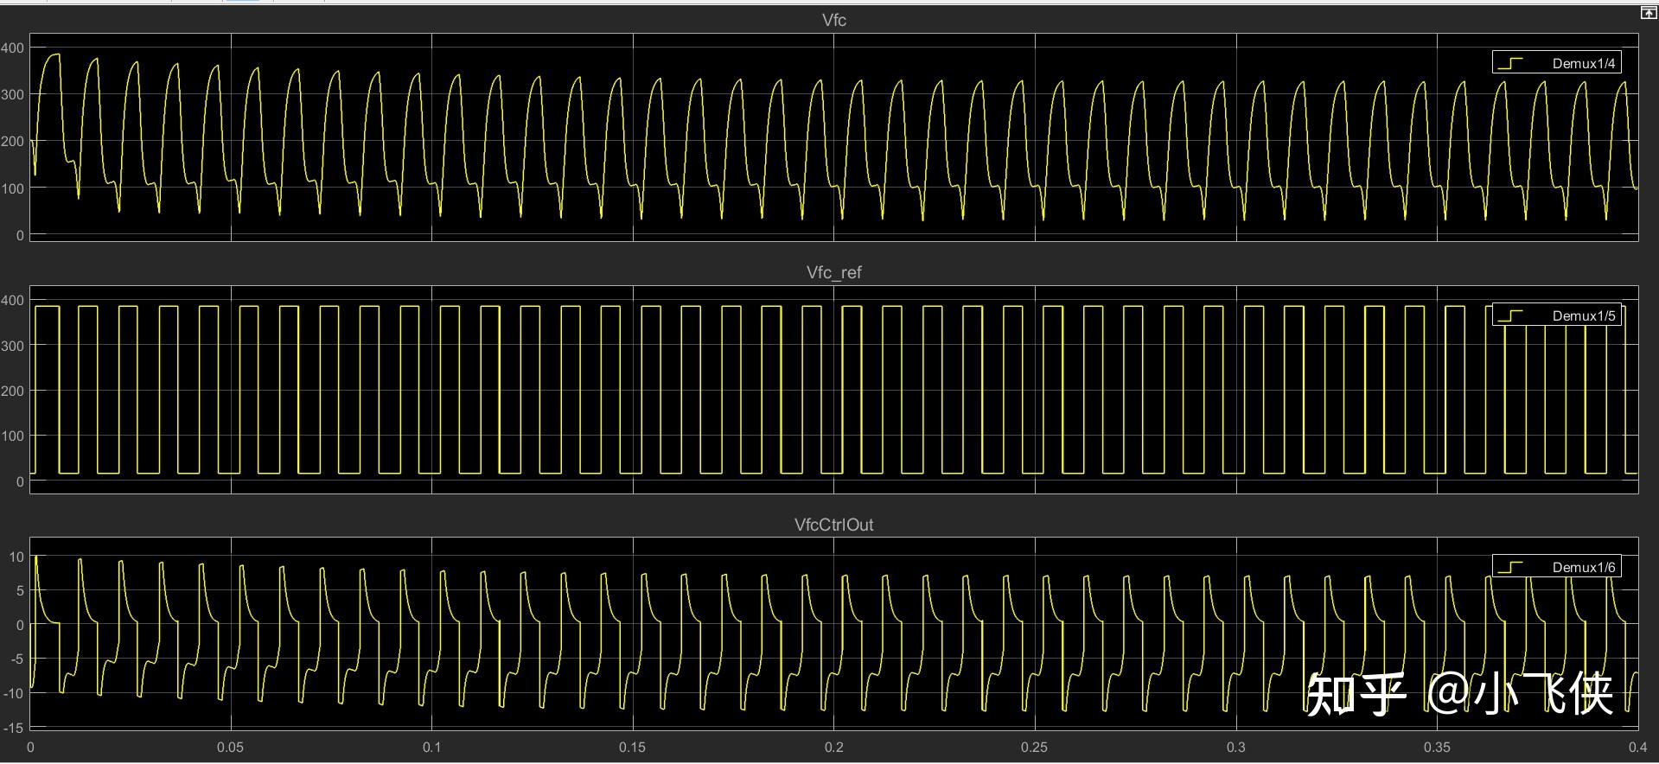Select the "Vfc" plot title
This screenshot has width=1659, height=764.
click(x=834, y=20)
